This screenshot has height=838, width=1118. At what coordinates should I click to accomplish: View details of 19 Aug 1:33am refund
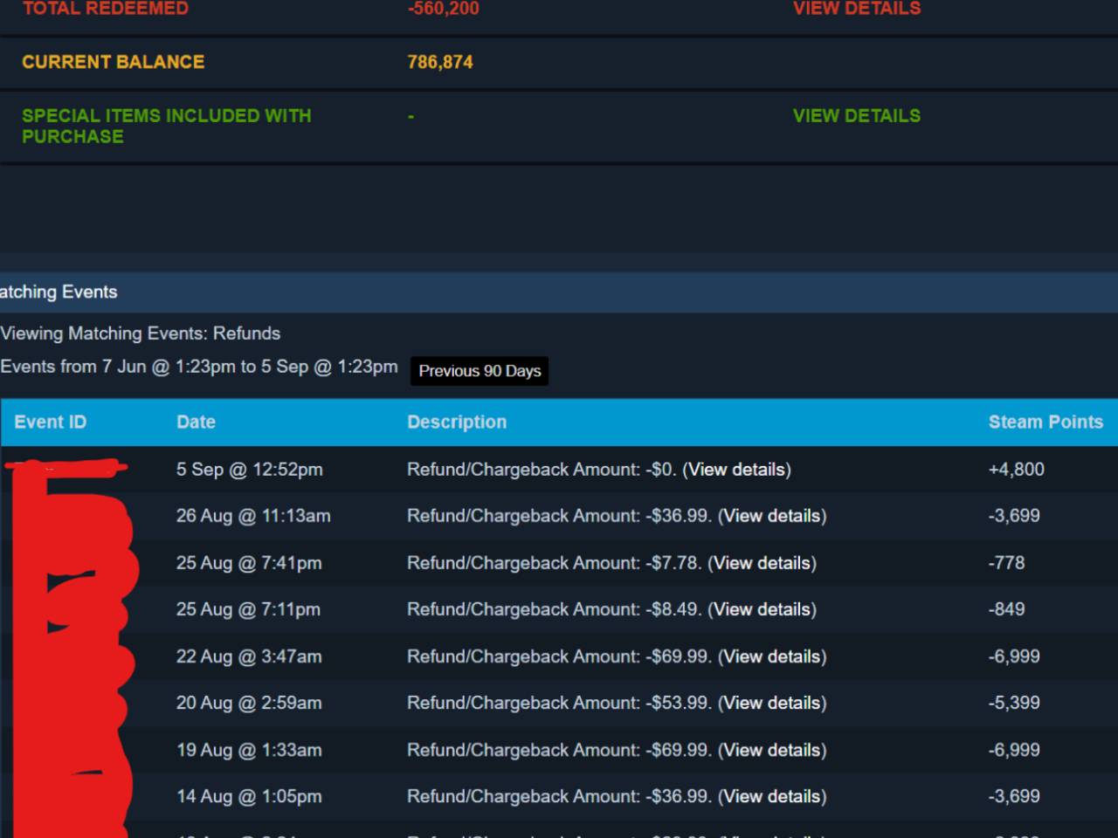pos(772,750)
